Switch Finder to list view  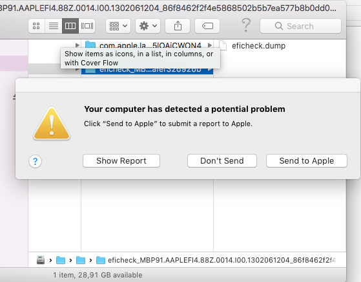click(x=54, y=26)
